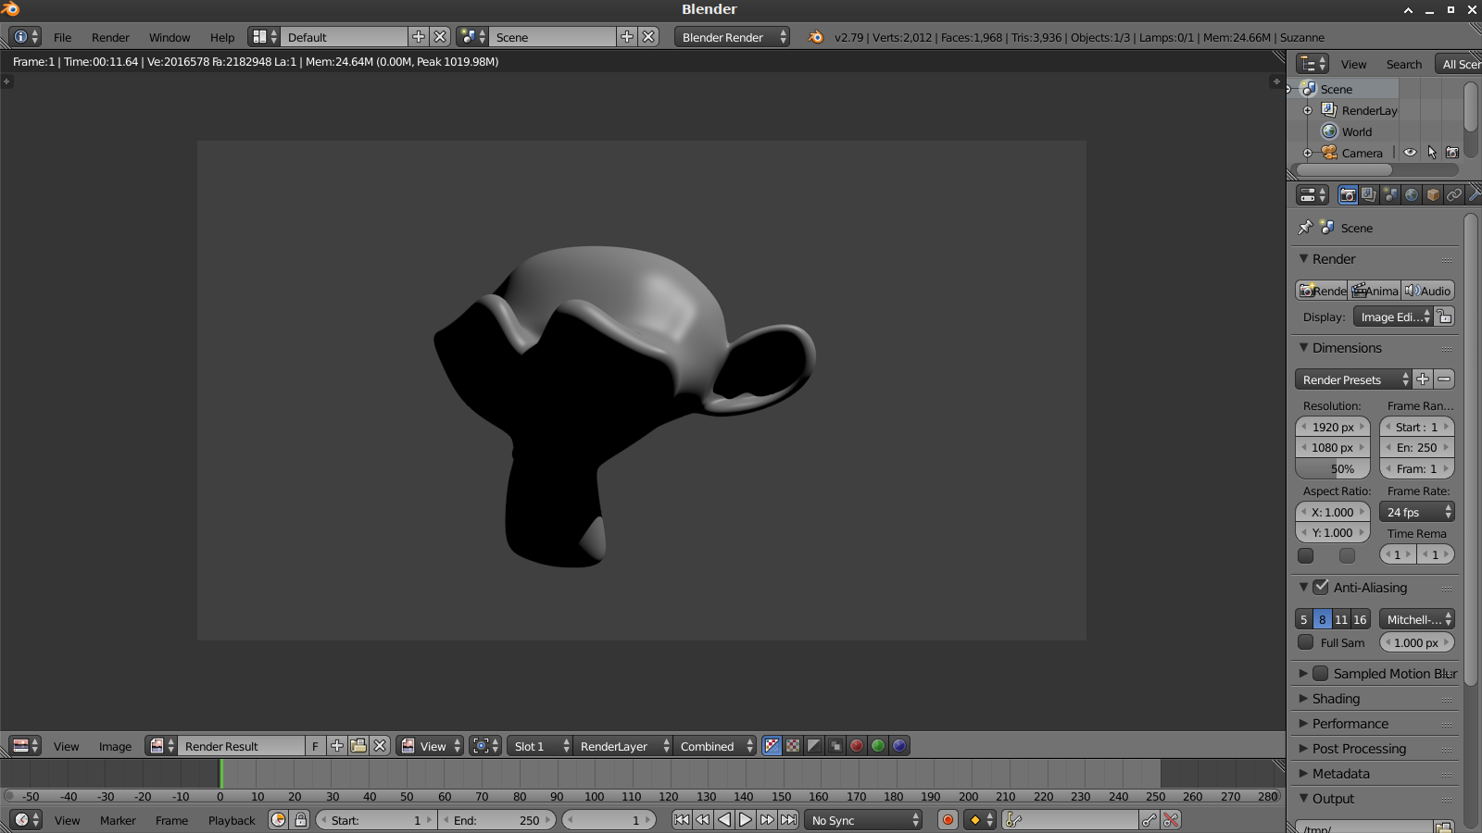The width and height of the screenshot is (1482, 833).
Task: Unlink the Render Result image with X icon
Action: point(380,746)
